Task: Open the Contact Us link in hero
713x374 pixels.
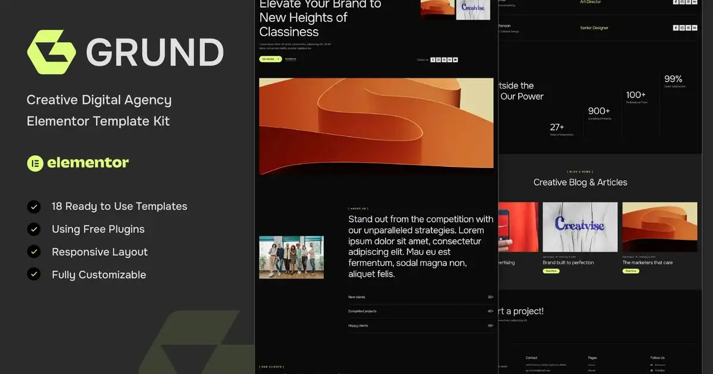Action: tap(291, 59)
